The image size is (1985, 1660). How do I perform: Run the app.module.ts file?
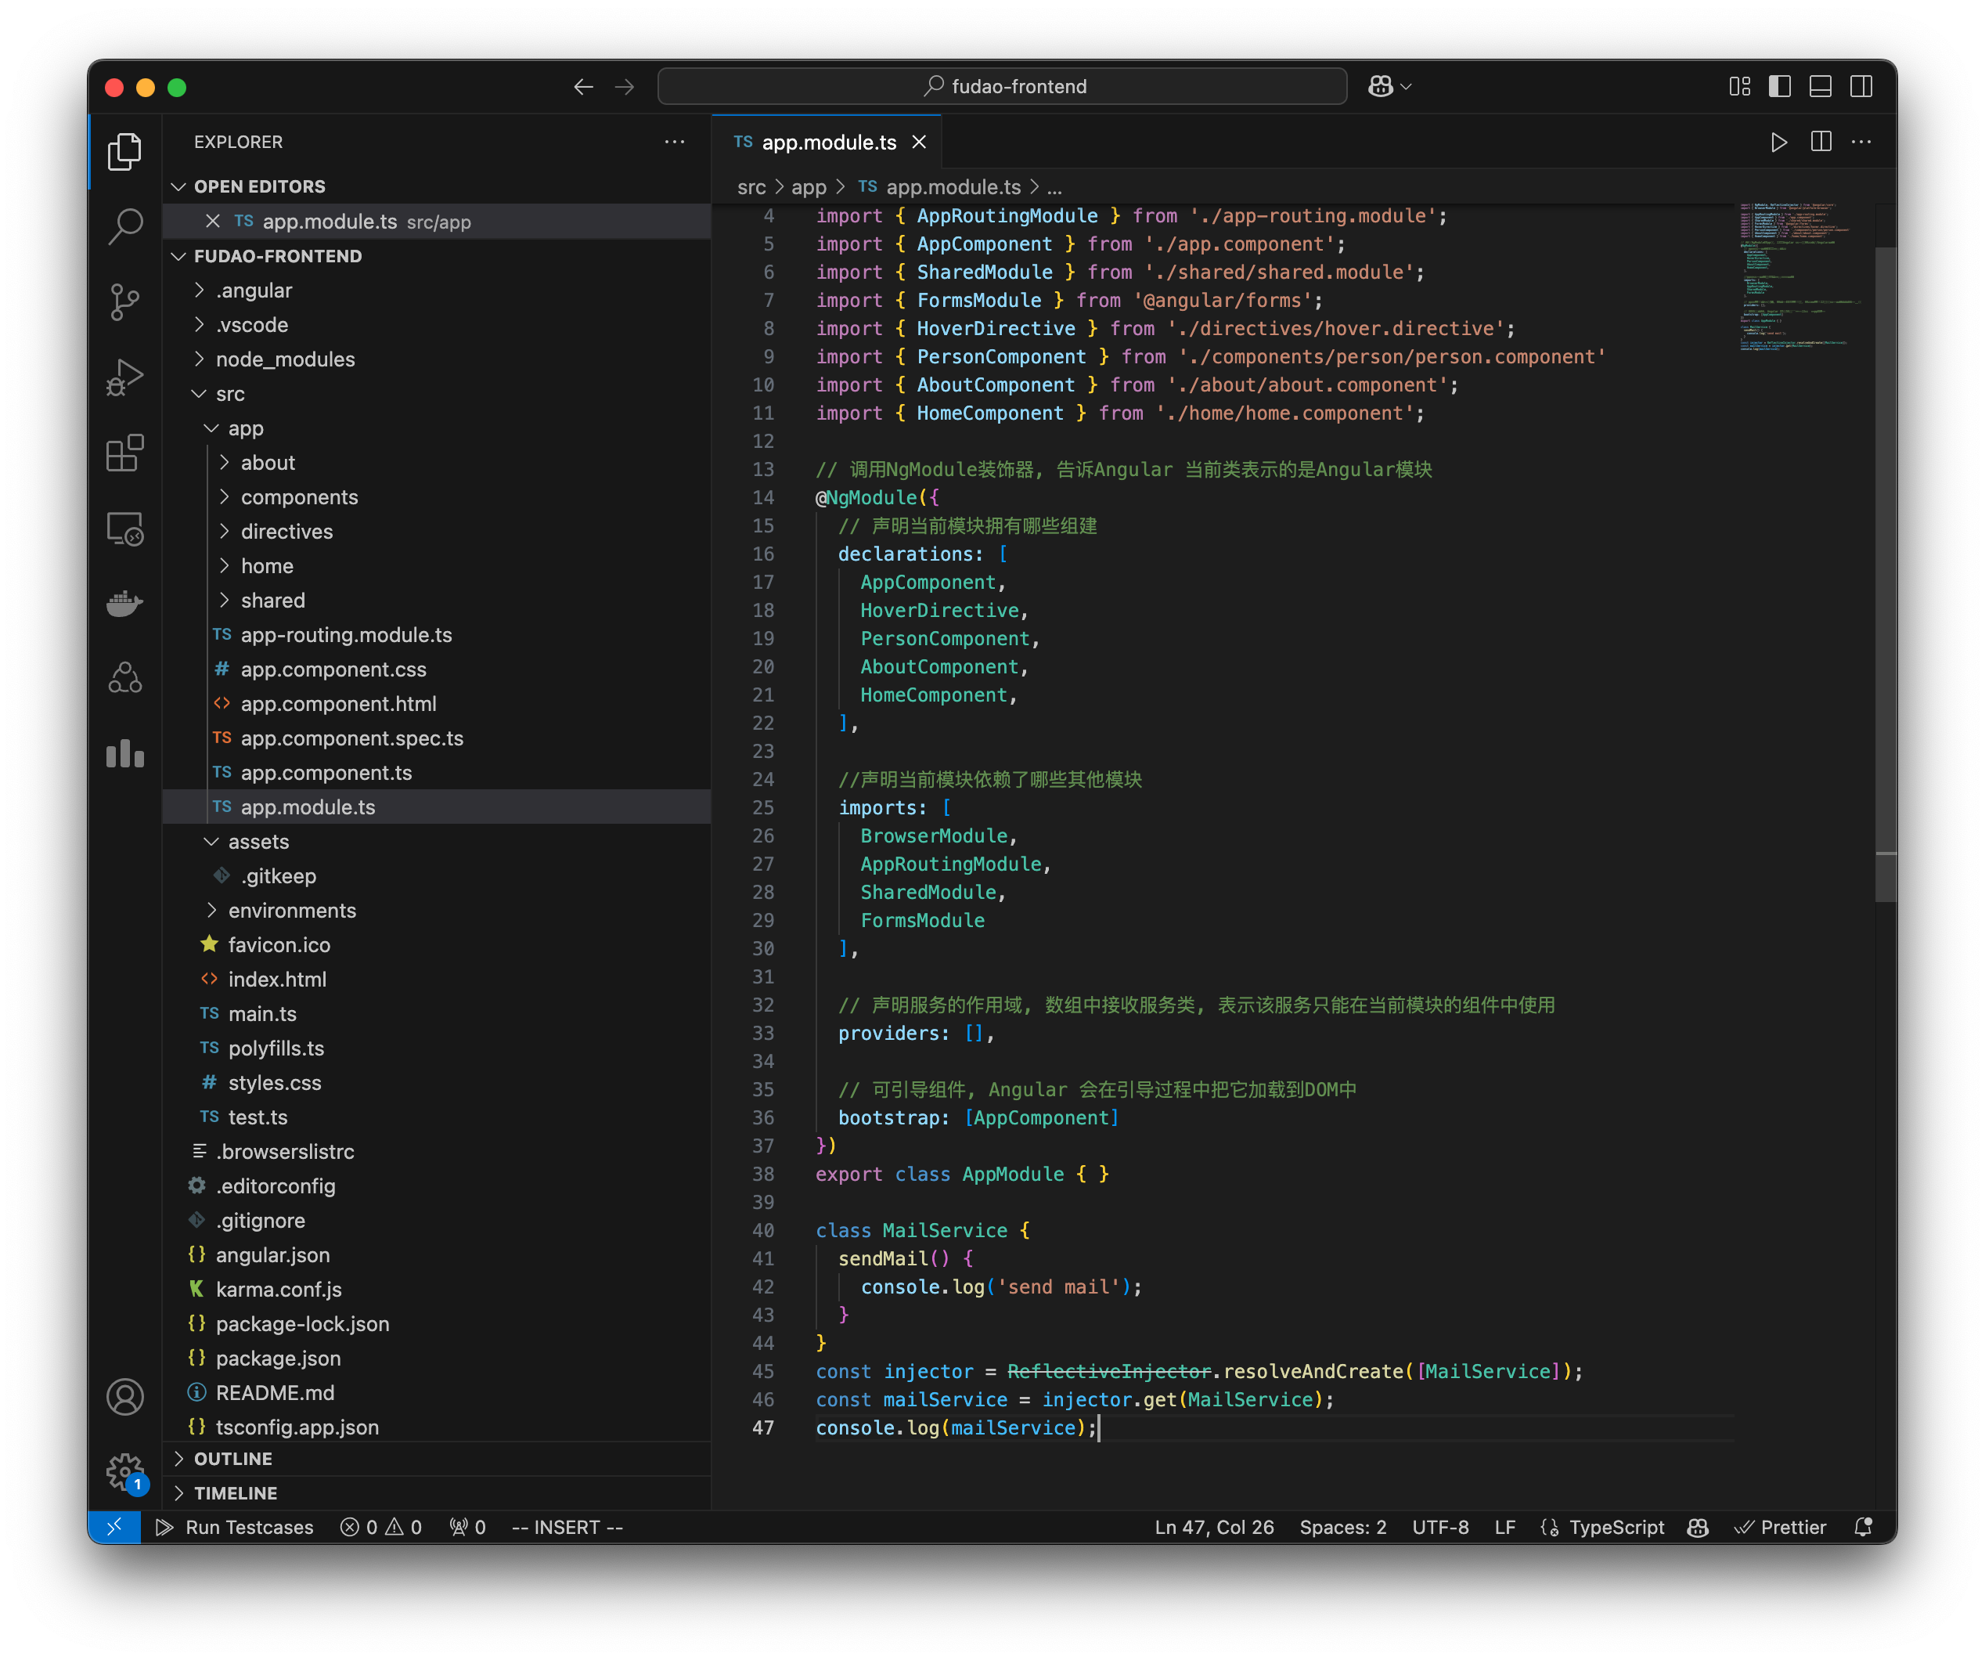click(x=1778, y=142)
